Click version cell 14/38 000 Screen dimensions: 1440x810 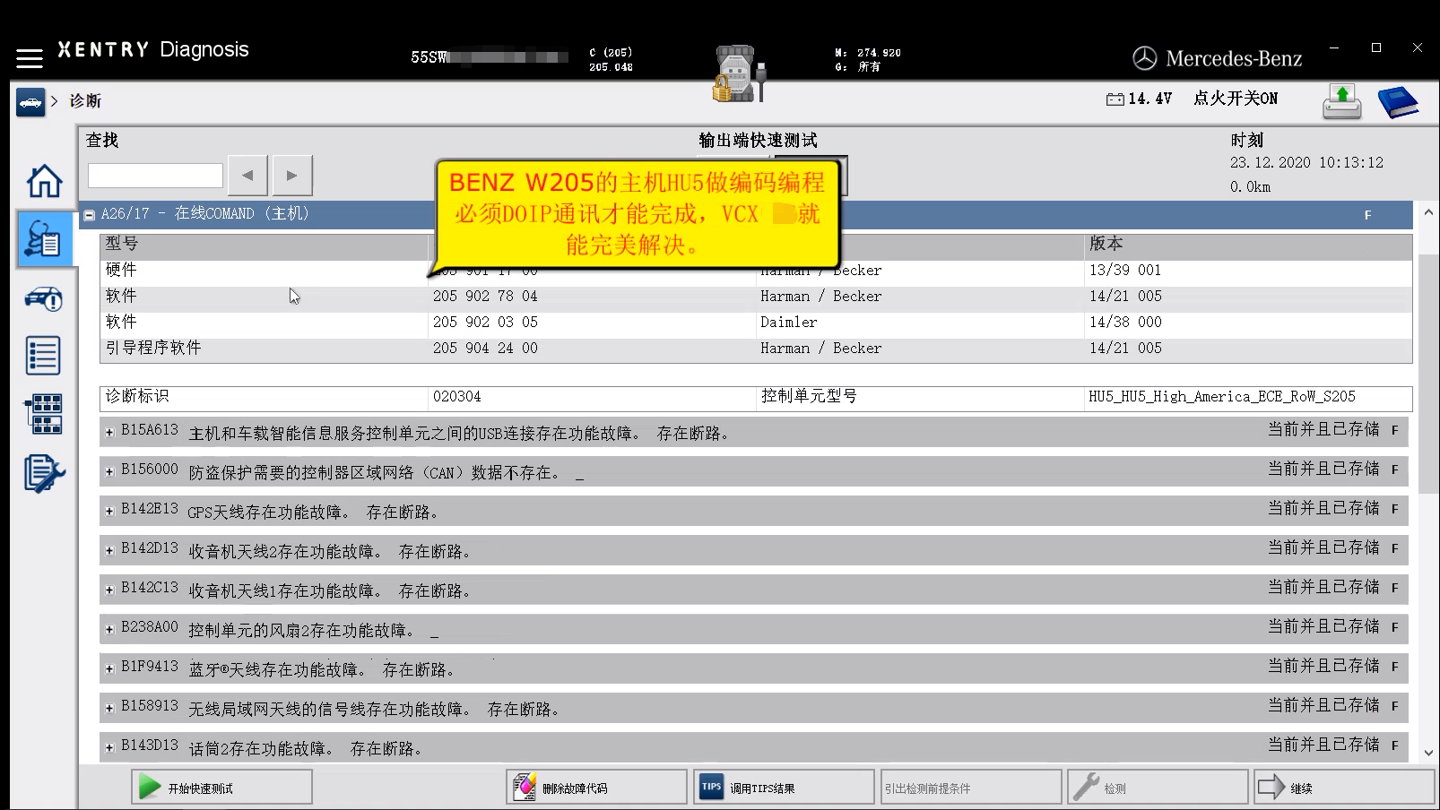click(1125, 323)
